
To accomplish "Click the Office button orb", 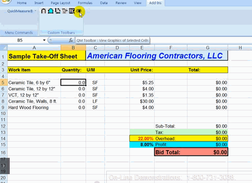I will pyautogui.click(x=6, y=1).
